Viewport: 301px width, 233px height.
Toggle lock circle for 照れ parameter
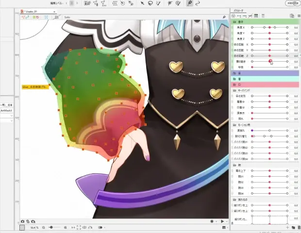(x=232, y=119)
